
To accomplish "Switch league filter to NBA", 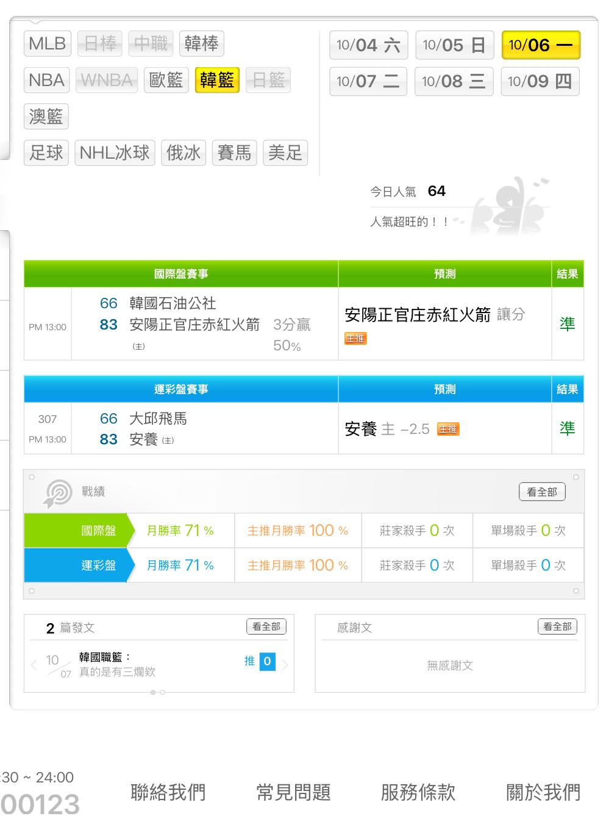I will (47, 80).
